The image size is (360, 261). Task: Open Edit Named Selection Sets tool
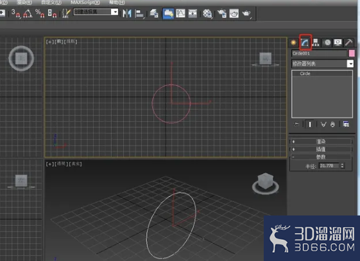[66, 13]
